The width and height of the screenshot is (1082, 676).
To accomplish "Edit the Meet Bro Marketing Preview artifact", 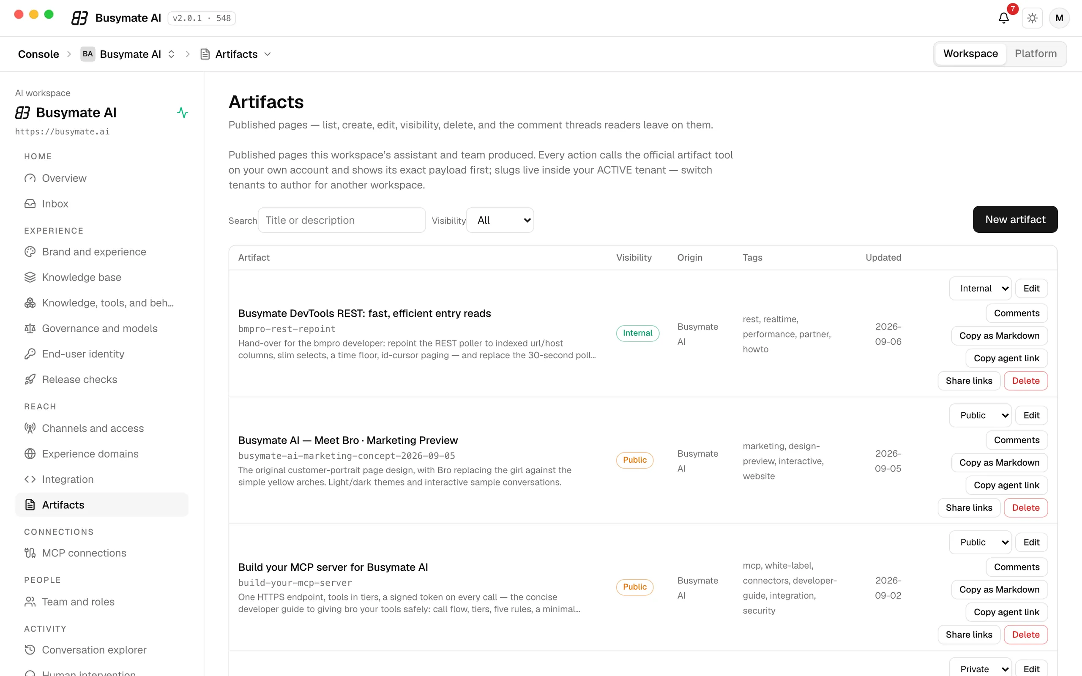I will click(x=1031, y=415).
